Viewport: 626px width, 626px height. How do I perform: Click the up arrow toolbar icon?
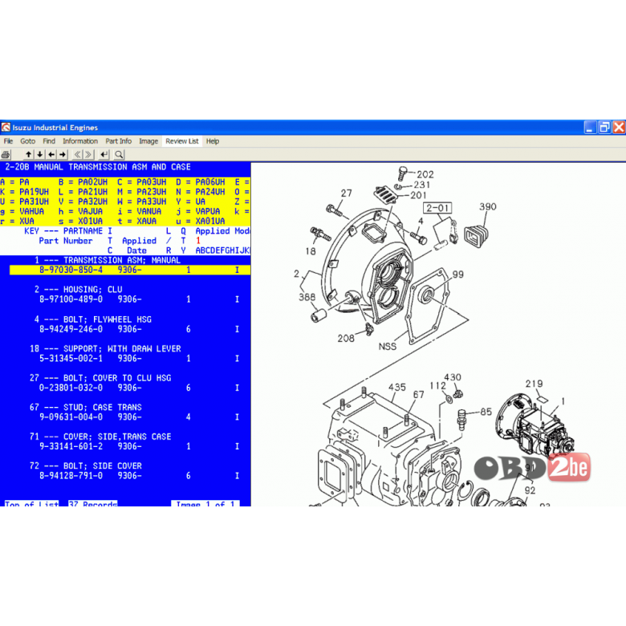28,155
